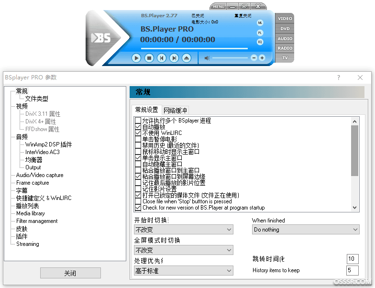The height and width of the screenshot is (288, 375).
Task: Select 文件类型 in tree
Action: pos(36,99)
